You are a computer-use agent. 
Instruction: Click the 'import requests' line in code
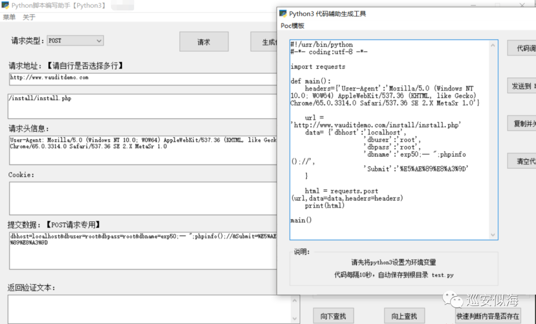[x=318, y=67]
